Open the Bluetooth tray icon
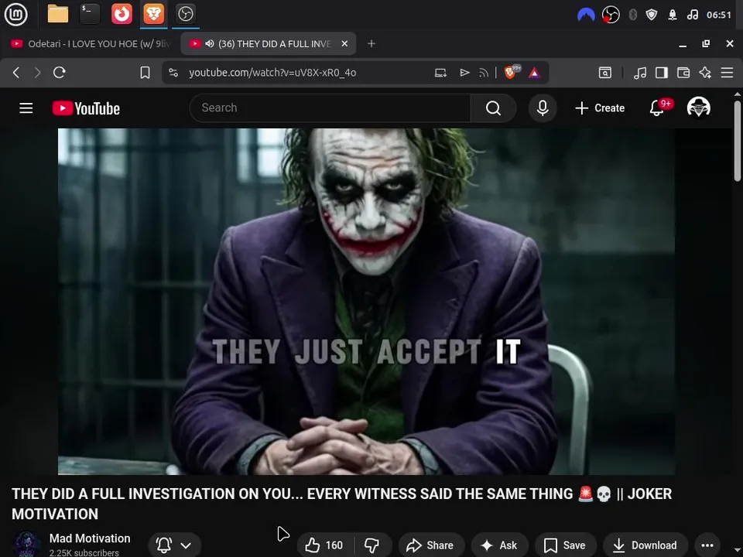743x557 pixels. pyautogui.click(x=632, y=15)
